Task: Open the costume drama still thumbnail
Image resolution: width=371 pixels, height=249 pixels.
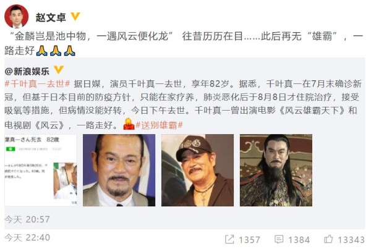Action: pyautogui.click(x=276, y=171)
